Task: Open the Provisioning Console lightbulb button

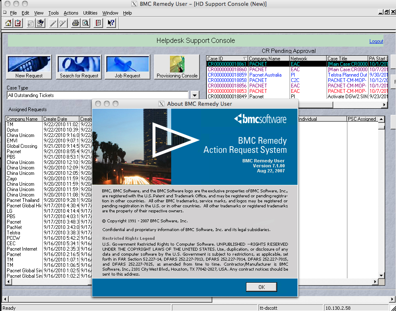Action: pyautogui.click(x=177, y=67)
